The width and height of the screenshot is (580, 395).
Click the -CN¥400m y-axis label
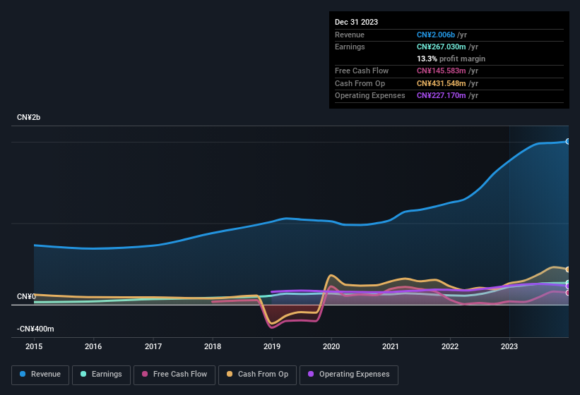[x=35, y=329]
